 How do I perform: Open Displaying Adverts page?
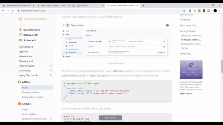tap(30, 92)
